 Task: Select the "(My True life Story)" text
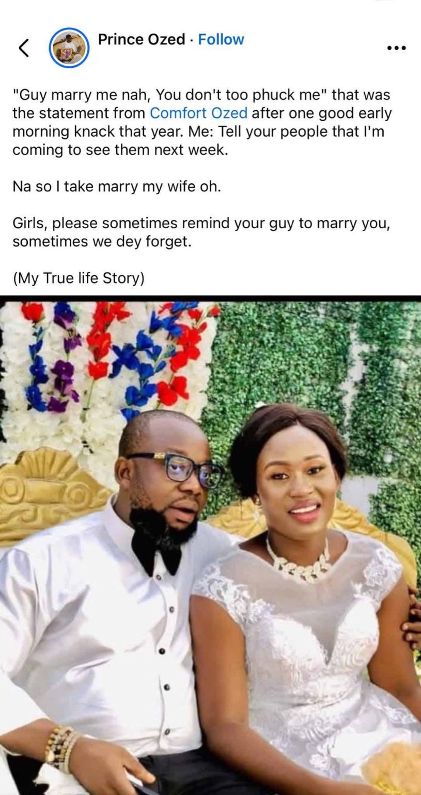coord(79,278)
